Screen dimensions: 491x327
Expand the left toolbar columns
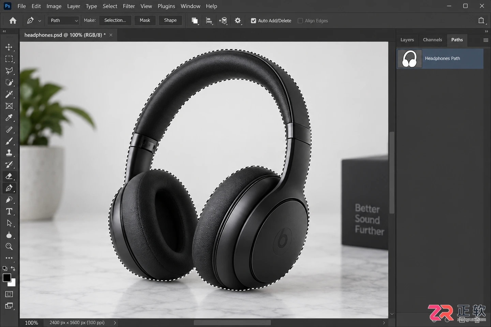[4, 31]
